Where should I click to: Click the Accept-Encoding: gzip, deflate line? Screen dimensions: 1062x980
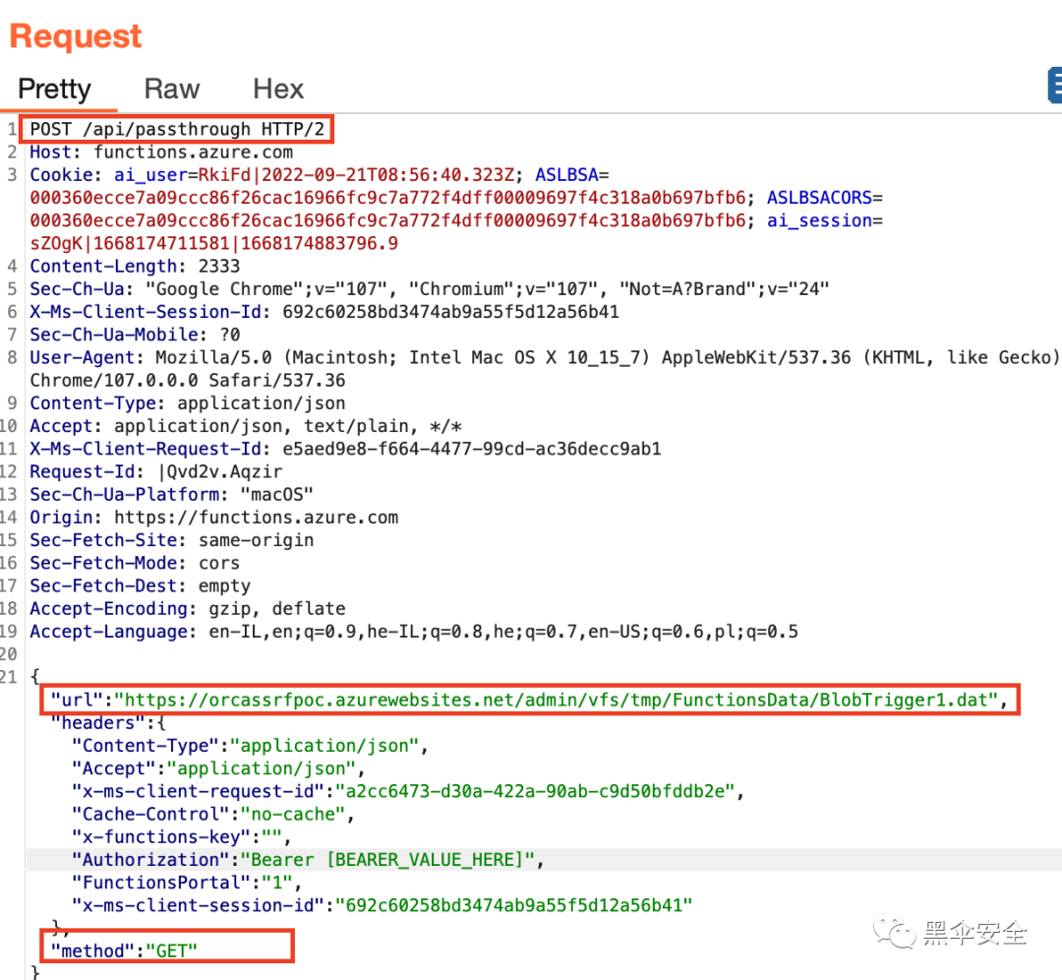[188, 609]
